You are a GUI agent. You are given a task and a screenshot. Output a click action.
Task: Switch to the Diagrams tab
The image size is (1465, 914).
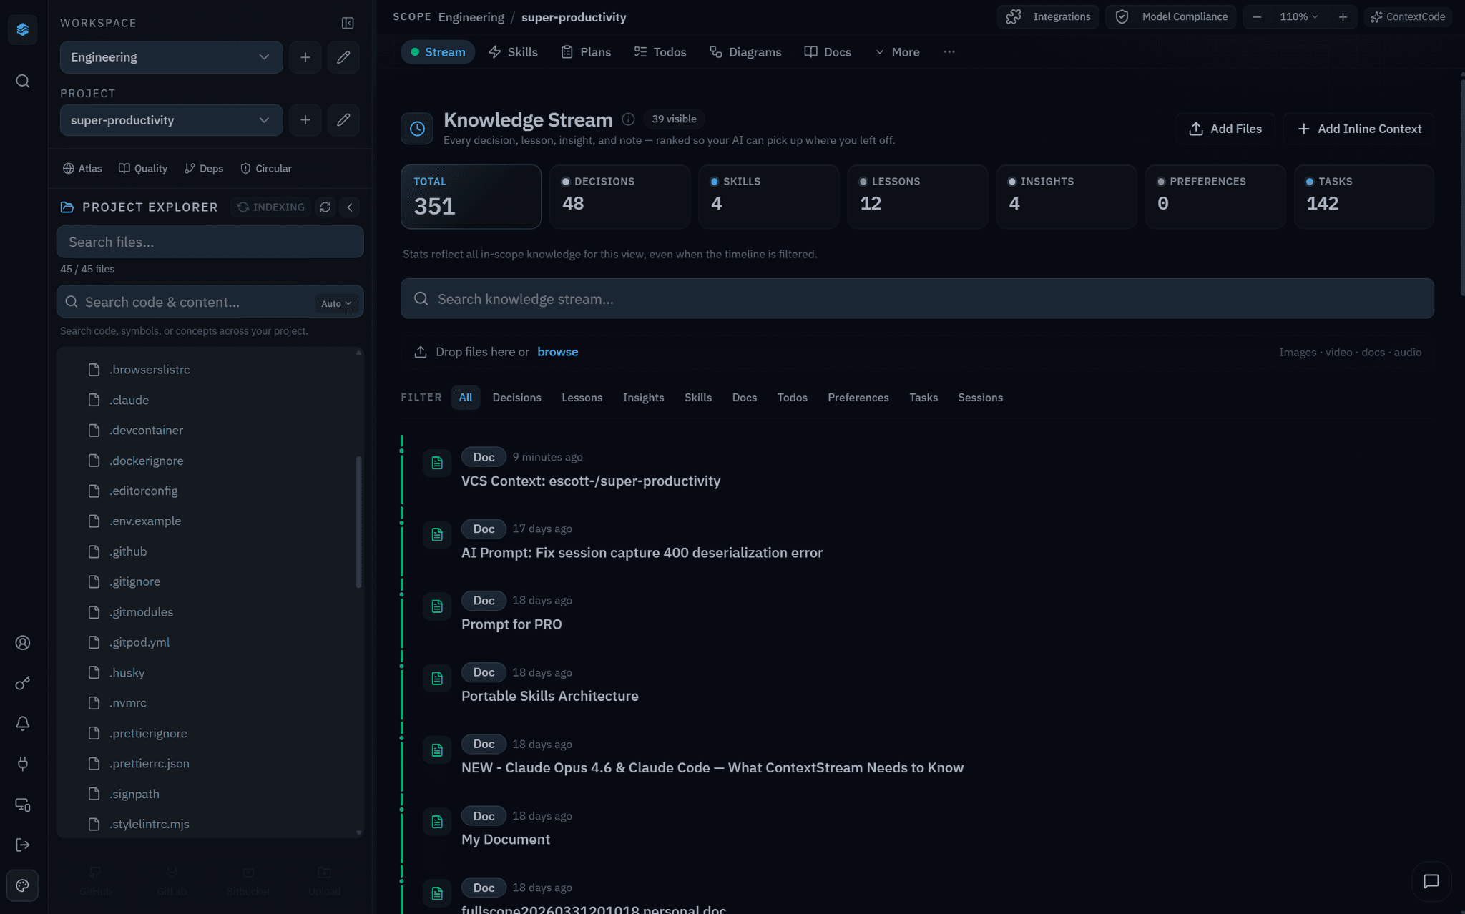click(745, 52)
